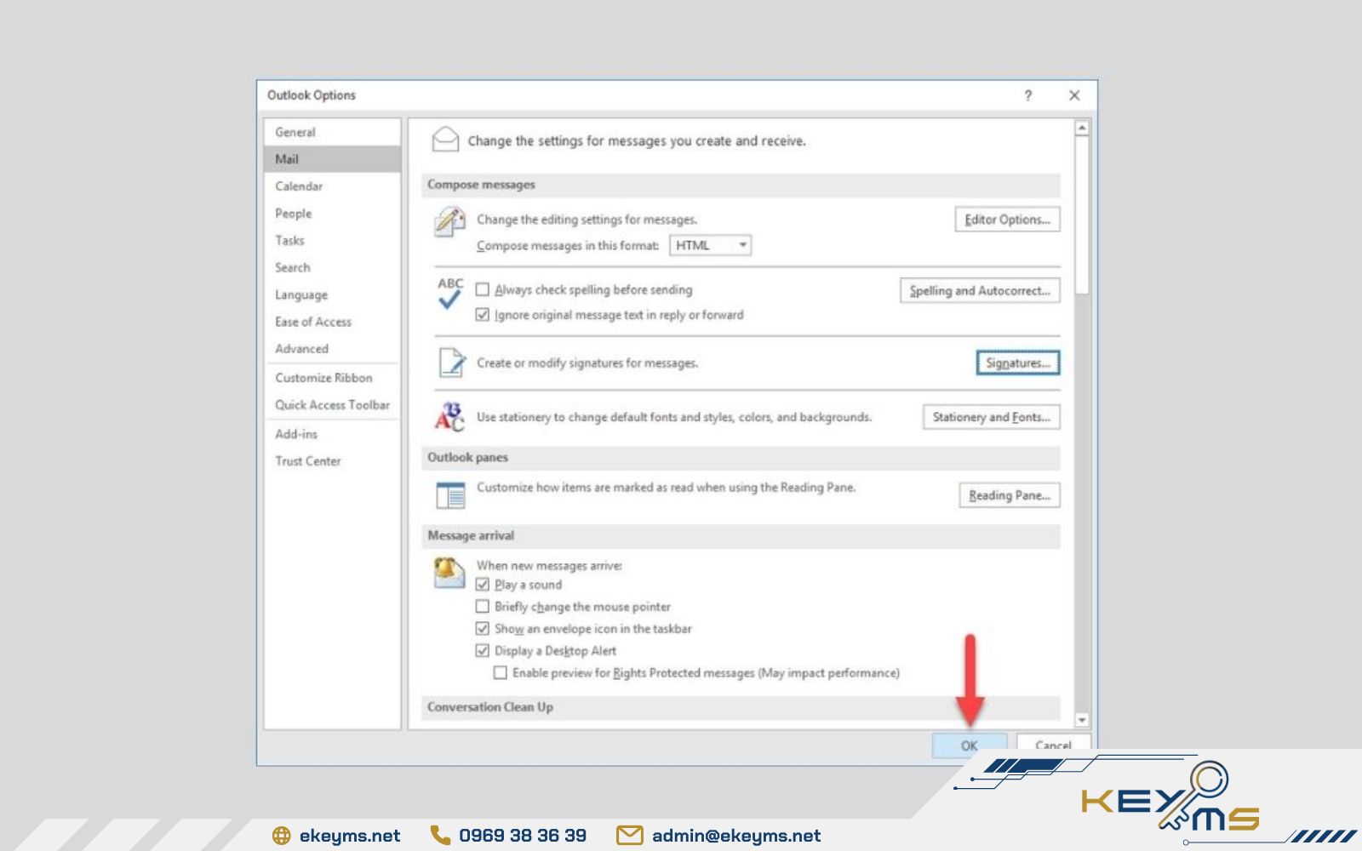
Task: Open the Tasks options category
Action: click(332, 241)
